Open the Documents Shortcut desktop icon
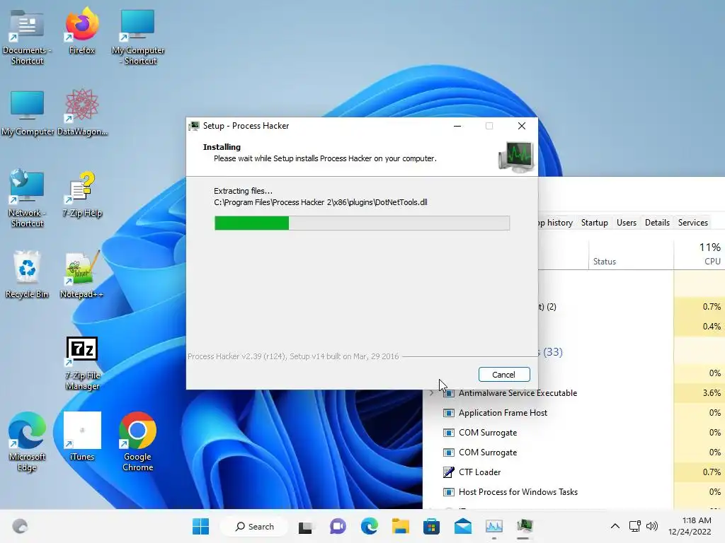Viewport: 725px width, 543px height. pos(27,38)
